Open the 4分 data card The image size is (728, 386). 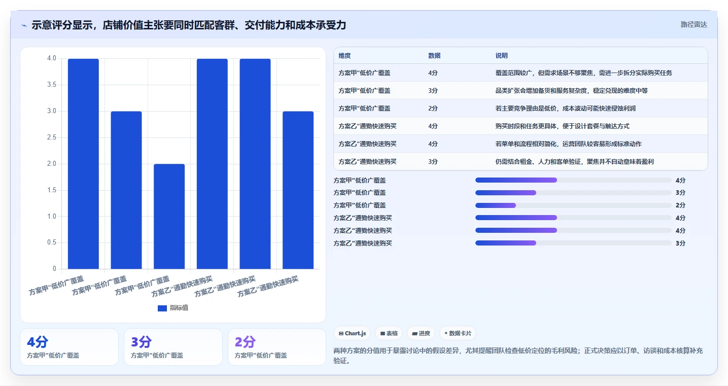[x=69, y=347]
